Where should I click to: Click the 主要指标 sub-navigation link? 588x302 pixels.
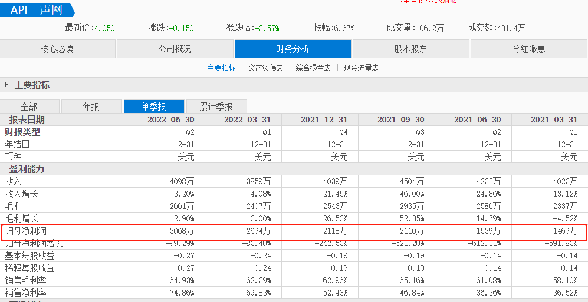click(x=221, y=68)
